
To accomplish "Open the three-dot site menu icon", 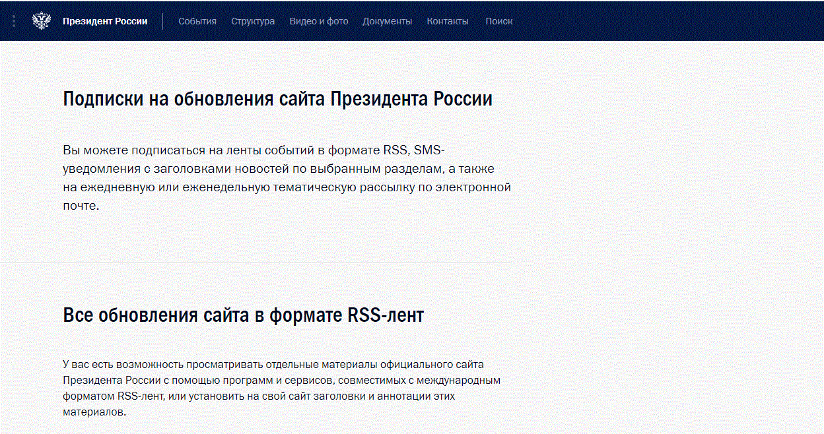I will click(14, 21).
